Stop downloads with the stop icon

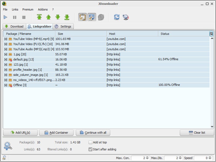click(x=24, y=17)
